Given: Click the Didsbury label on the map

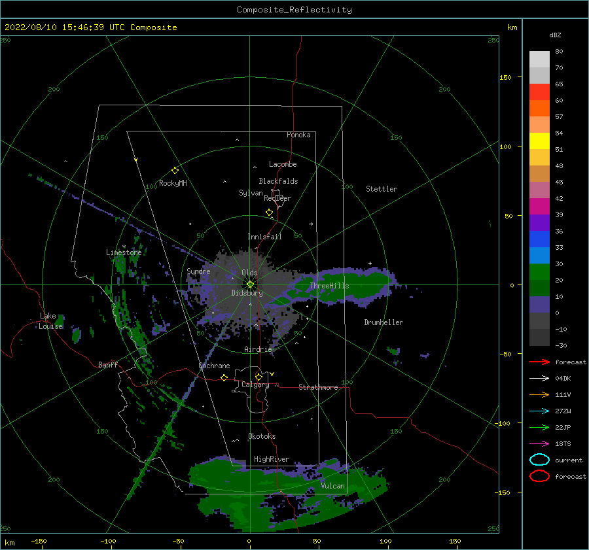Looking at the screenshot, I should pyautogui.click(x=247, y=293).
